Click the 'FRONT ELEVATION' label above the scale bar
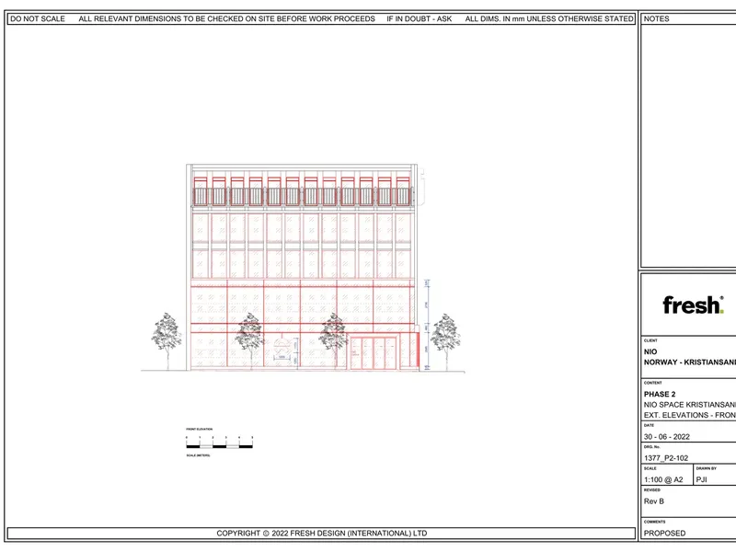This screenshot has height=552, width=736. coord(199,429)
